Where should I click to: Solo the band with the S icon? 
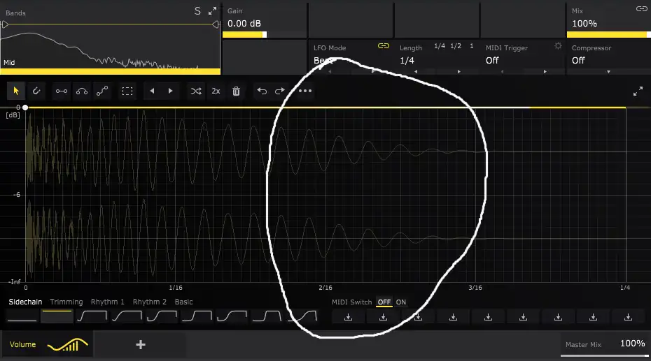(x=197, y=11)
